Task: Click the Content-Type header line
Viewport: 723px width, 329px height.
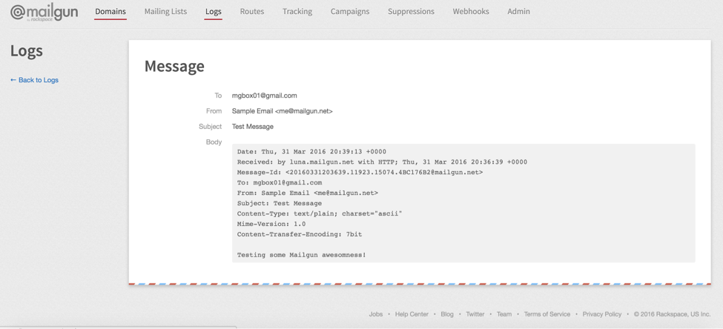Action: click(320, 214)
